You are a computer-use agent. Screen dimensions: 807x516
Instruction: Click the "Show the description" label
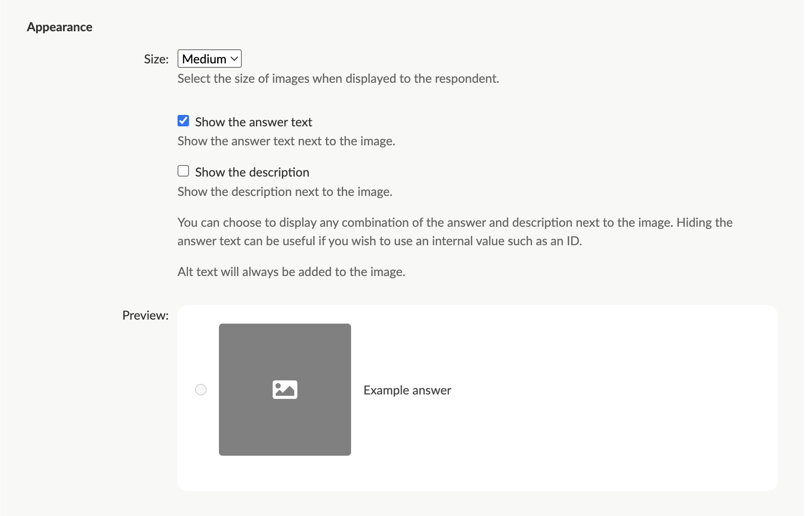coord(252,172)
